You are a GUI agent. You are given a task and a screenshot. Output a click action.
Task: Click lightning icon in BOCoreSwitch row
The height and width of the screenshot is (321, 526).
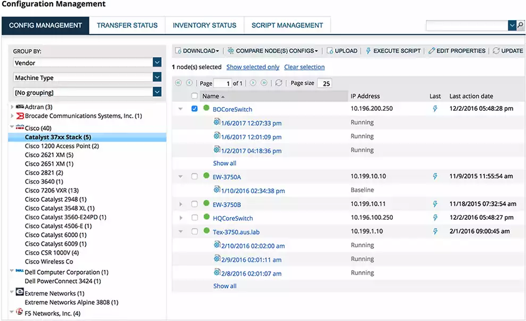point(435,109)
